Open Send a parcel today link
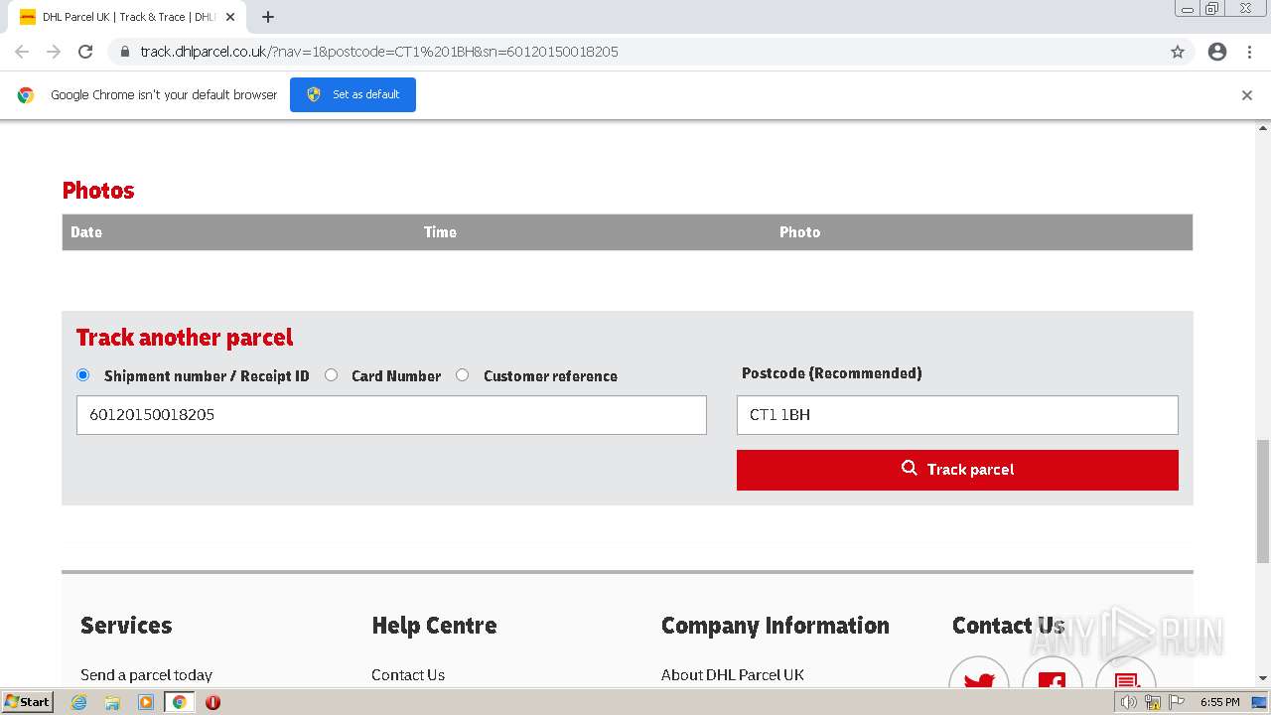 (x=146, y=675)
